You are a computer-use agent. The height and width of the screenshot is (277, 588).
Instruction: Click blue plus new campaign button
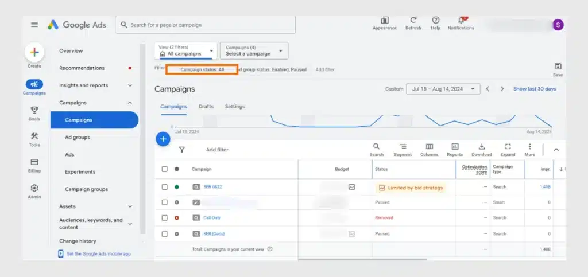tap(163, 139)
